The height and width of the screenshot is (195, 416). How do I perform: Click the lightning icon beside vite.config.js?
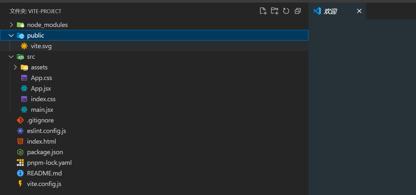[20, 184]
